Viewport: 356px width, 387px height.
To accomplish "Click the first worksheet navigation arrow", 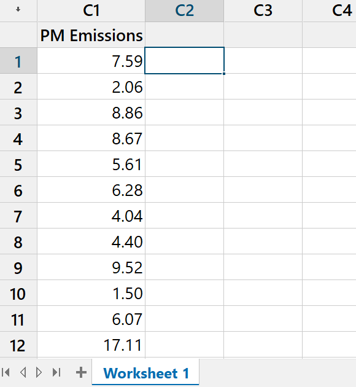I will [6, 372].
